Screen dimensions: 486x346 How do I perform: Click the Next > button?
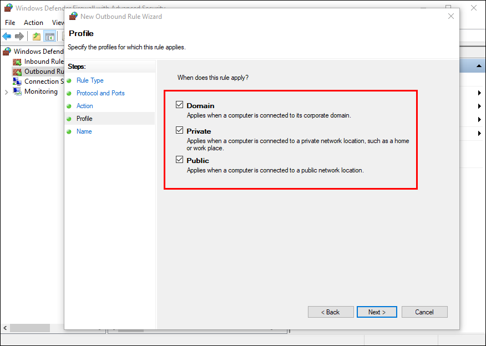(377, 312)
